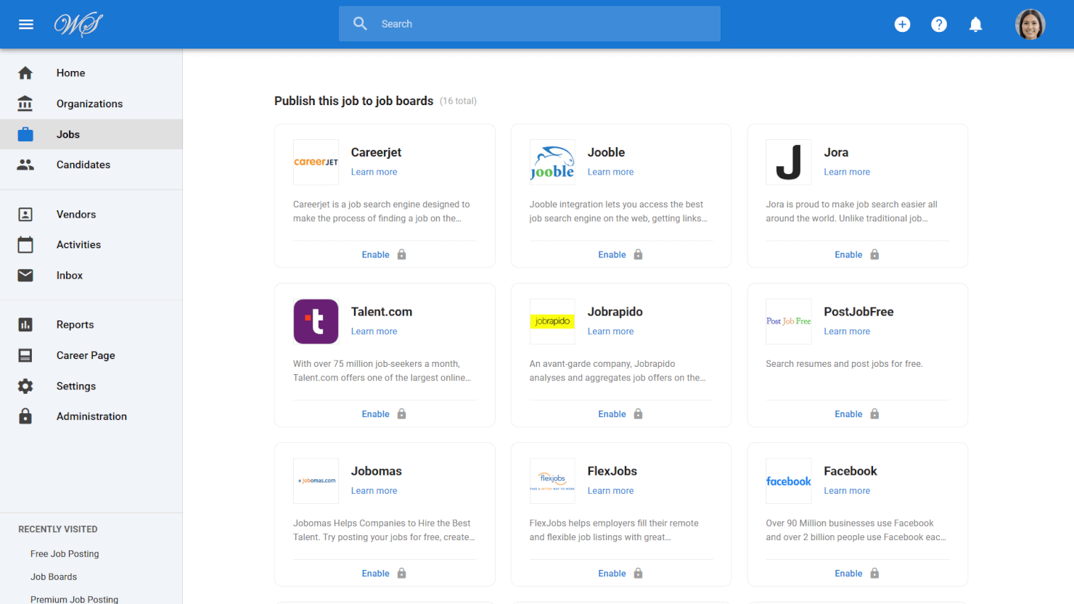Open the user profile avatar
Viewport: 1074px width, 604px height.
[1030, 25]
